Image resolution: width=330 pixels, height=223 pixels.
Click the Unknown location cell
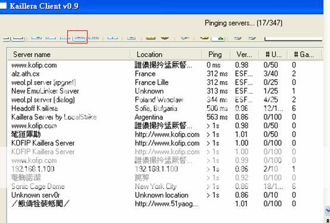point(161,195)
